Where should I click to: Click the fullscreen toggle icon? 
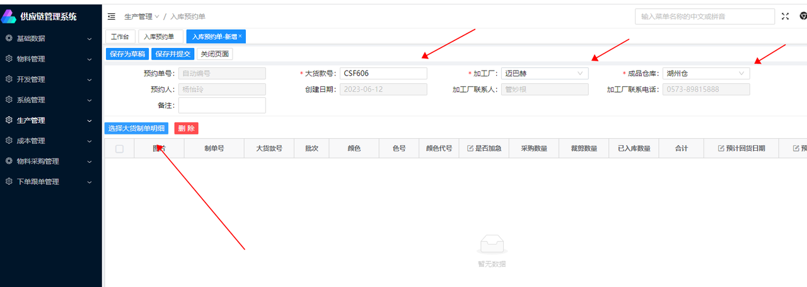point(785,16)
